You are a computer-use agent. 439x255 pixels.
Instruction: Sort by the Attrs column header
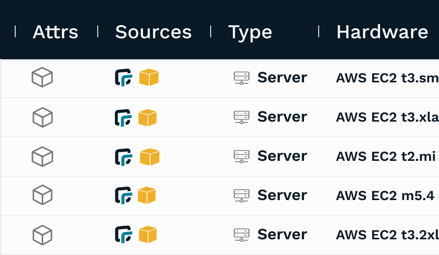click(x=55, y=32)
